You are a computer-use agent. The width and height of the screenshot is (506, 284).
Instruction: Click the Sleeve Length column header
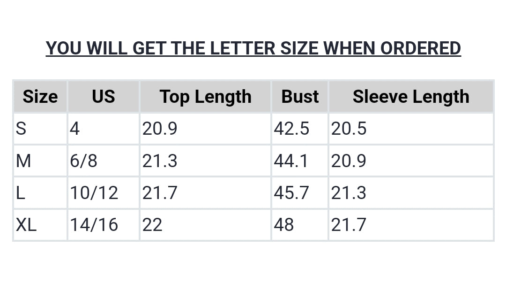click(411, 97)
